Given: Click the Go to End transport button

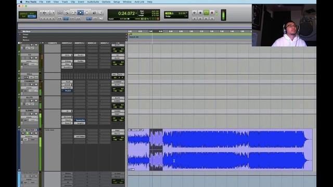Looking at the screenshot, I should [212, 19].
